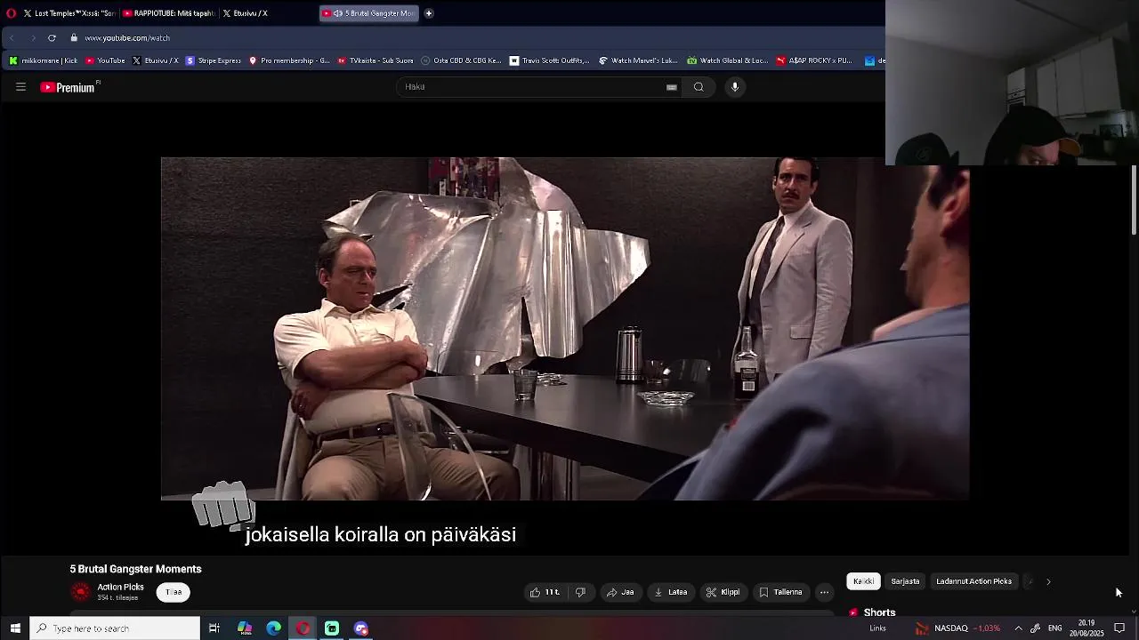Open YouTube hamburger guide menu

pyautogui.click(x=20, y=87)
